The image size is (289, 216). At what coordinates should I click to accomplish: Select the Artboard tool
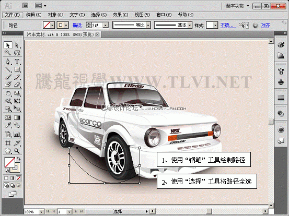click(8, 143)
